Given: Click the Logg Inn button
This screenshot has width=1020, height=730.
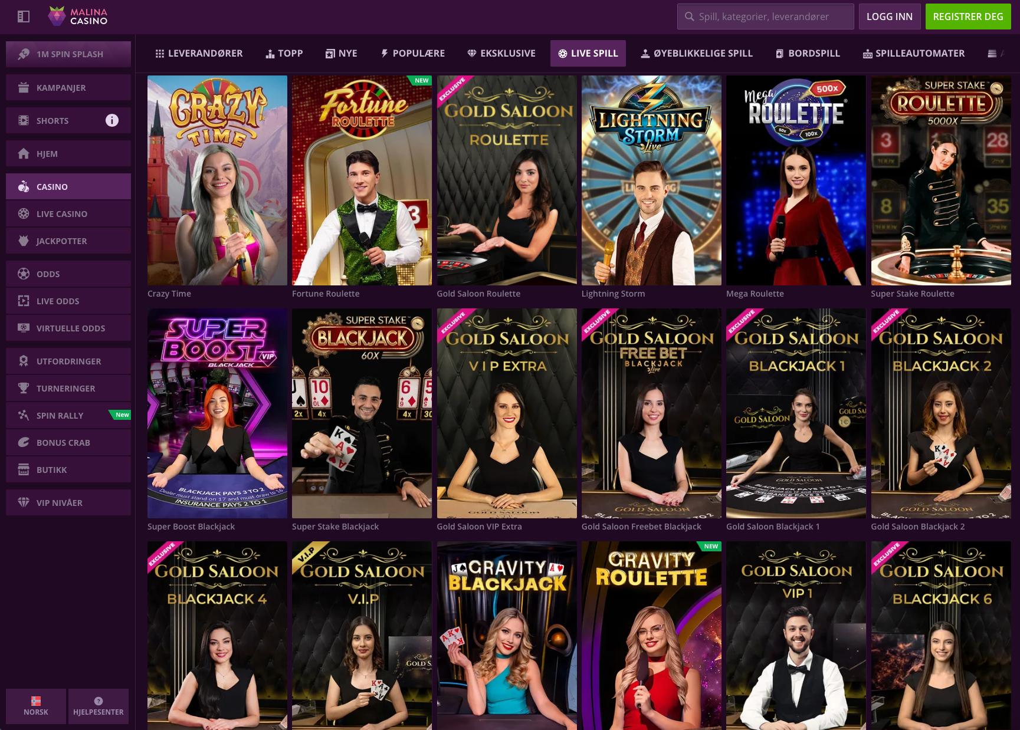Looking at the screenshot, I should pos(890,17).
